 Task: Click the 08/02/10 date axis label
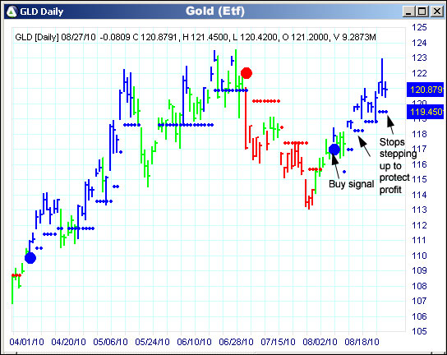coord(320,342)
